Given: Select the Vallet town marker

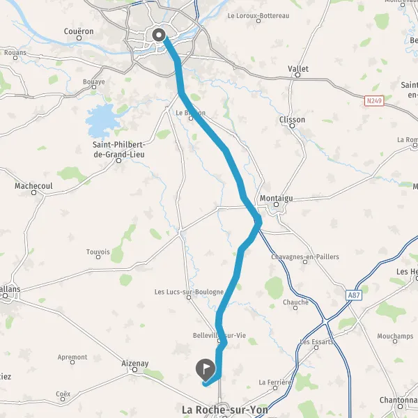Looking at the screenshot, I should click(x=297, y=75).
